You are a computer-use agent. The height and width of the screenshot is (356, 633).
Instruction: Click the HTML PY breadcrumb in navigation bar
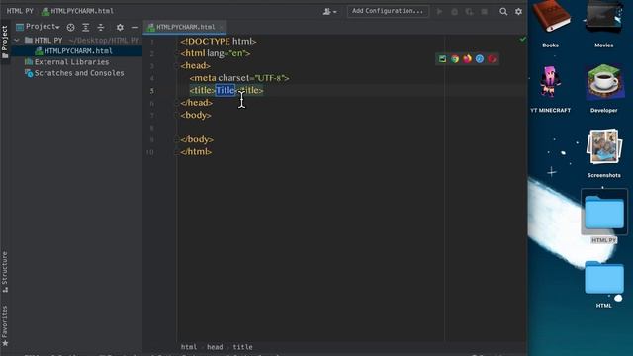pyautogui.click(x=20, y=11)
